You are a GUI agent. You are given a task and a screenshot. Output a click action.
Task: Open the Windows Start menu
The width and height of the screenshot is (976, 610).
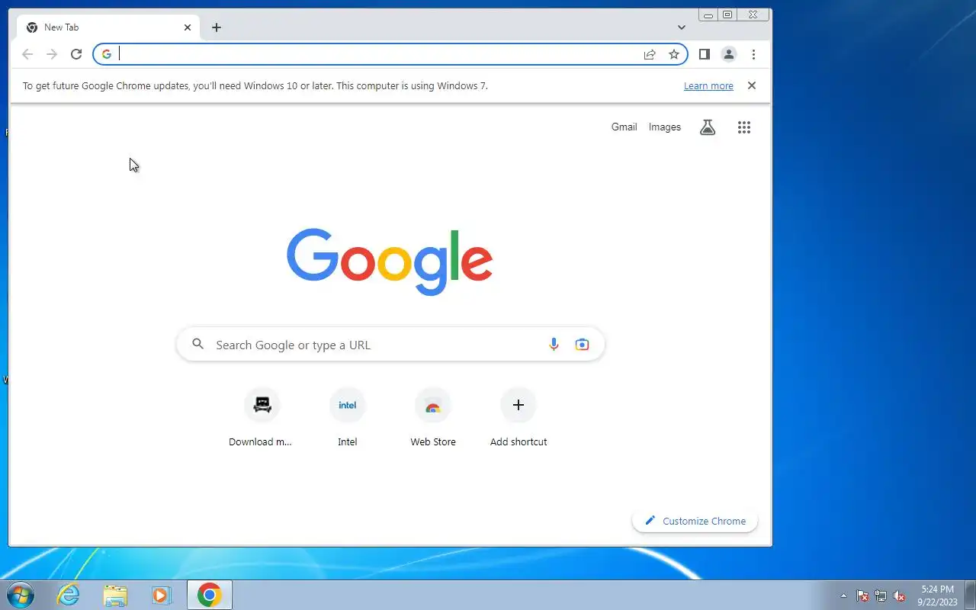(21, 595)
